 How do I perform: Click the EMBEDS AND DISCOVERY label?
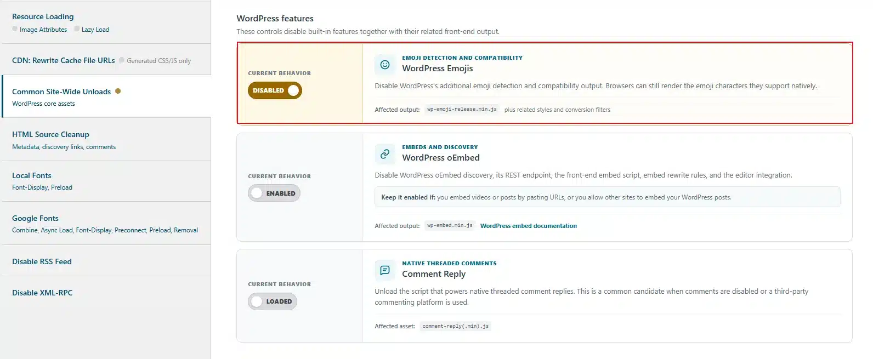click(440, 147)
